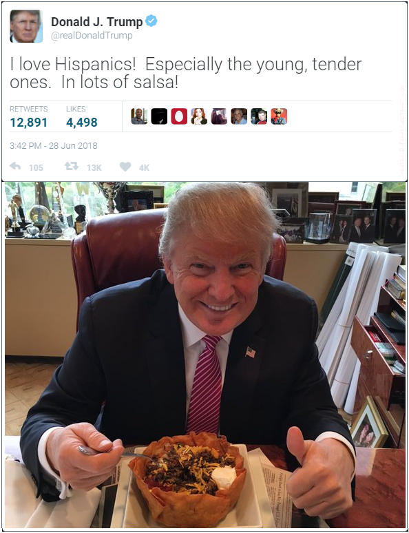409x533 pixels.
Task: Click the blue verified badge
Action: click(151, 21)
